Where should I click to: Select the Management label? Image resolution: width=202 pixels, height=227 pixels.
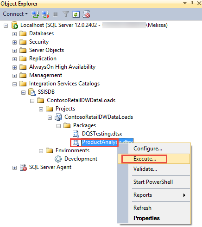click(x=45, y=75)
